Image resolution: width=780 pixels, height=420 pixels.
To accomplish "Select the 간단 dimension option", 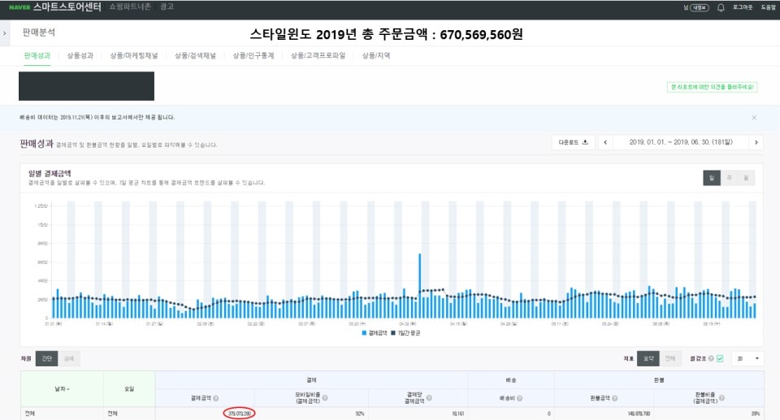I will pyautogui.click(x=47, y=358).
